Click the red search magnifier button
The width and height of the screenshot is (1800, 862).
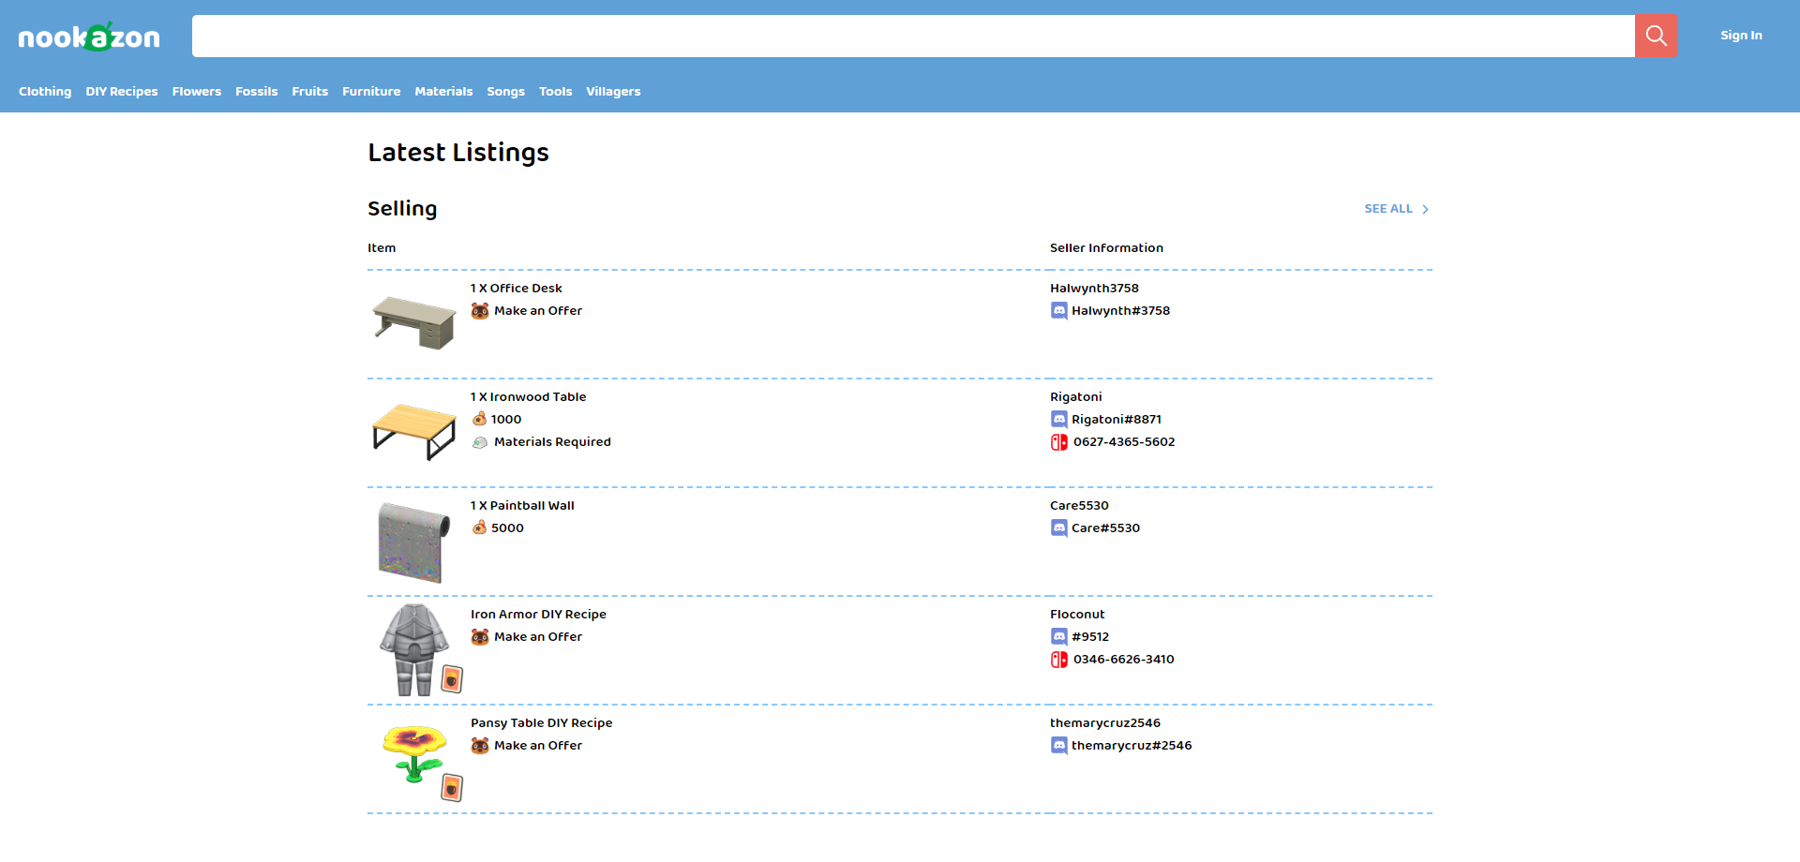[x=1656, y=36]
